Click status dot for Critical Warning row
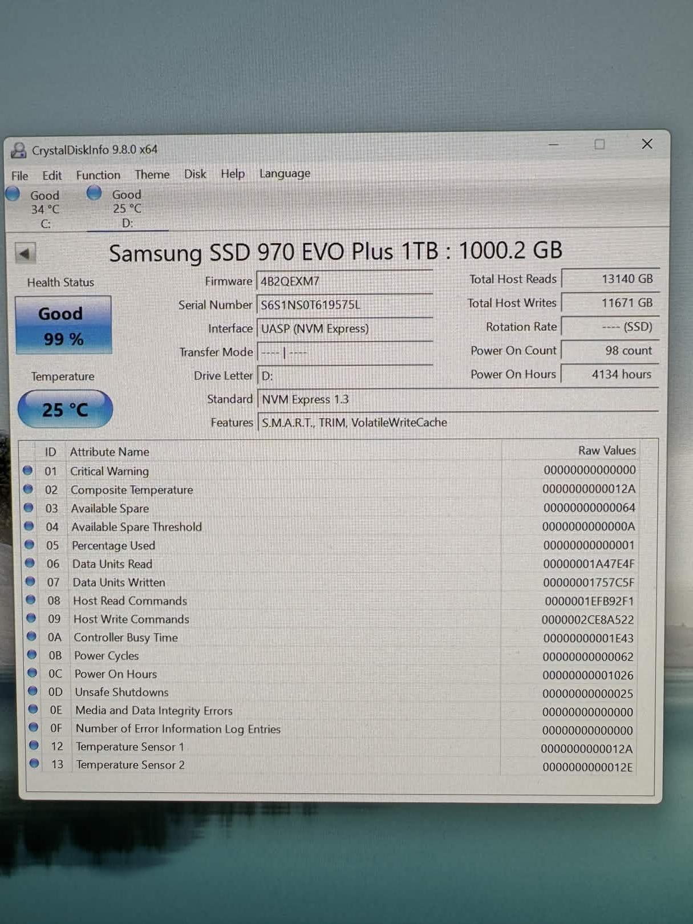Viewport: 693px width, 924px height. point(27,471)
